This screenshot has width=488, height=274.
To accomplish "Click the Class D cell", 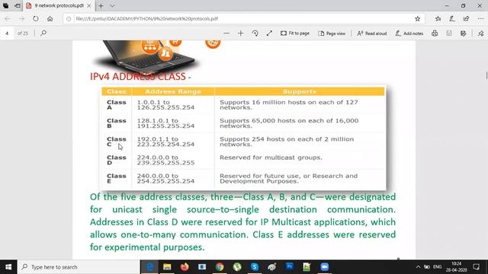I will coord(117,160).
